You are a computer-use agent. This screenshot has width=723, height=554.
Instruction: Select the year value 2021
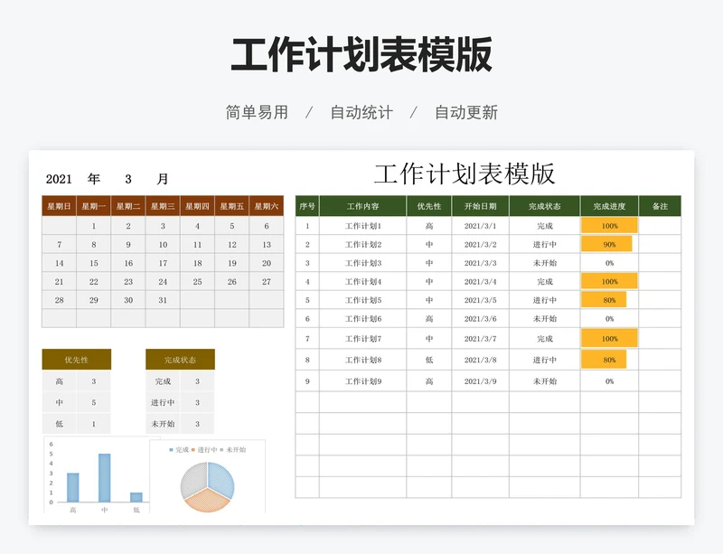pyautogui.click(x=59, y=179)
